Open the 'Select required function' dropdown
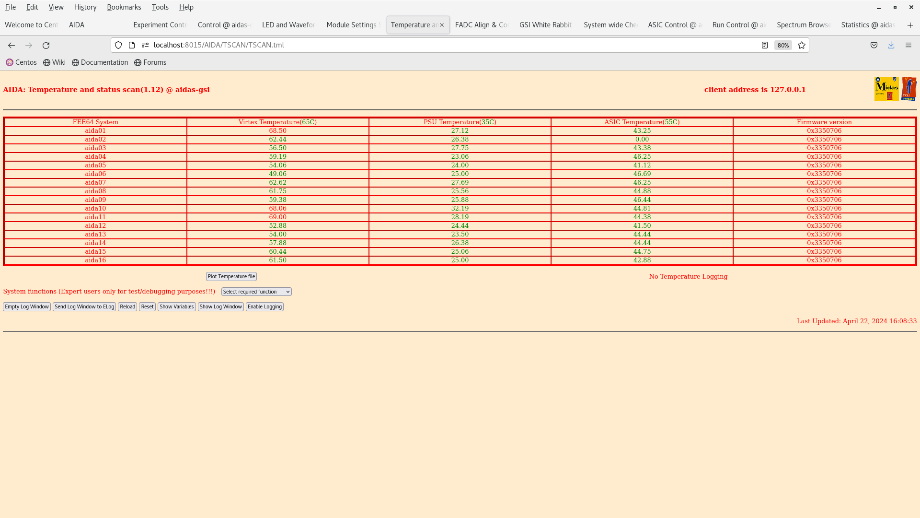Viewport: 920px width, 518px height. pyautogui.click(x=256, y=292)
